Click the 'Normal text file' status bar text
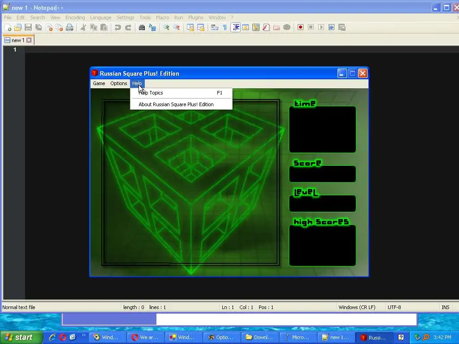459x344 pixels. click(19, 307)
